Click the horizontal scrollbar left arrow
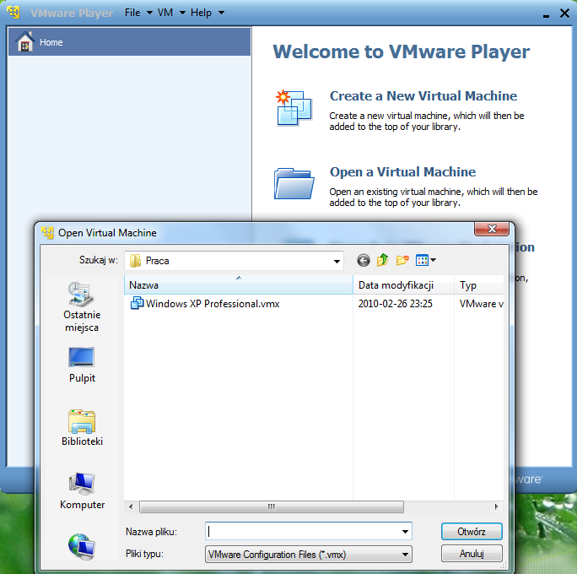577x574 pixels. pos(131,506)
